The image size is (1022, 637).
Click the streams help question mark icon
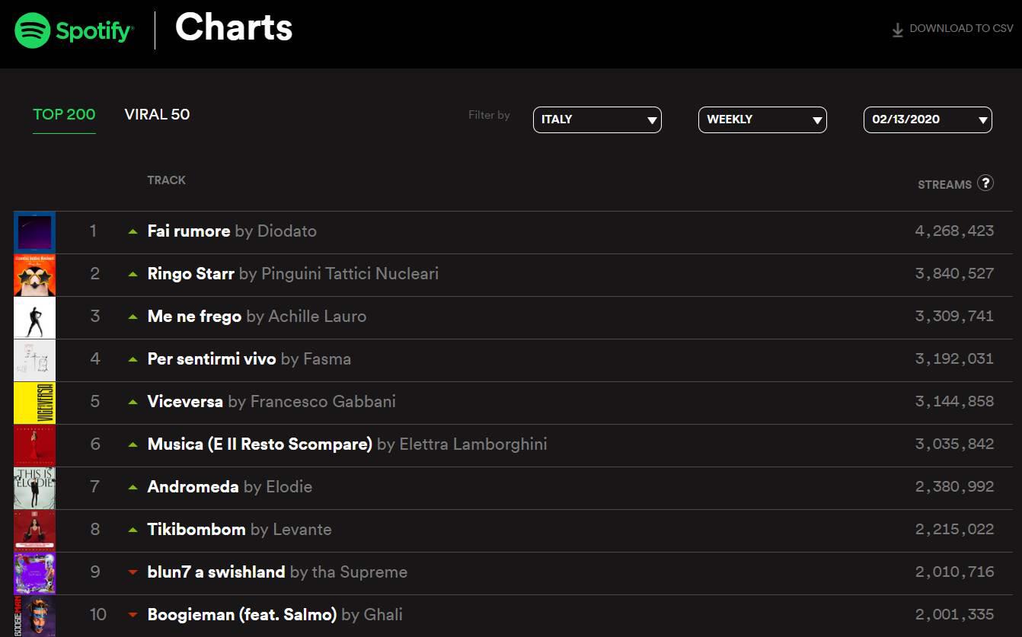click(985, 183)
